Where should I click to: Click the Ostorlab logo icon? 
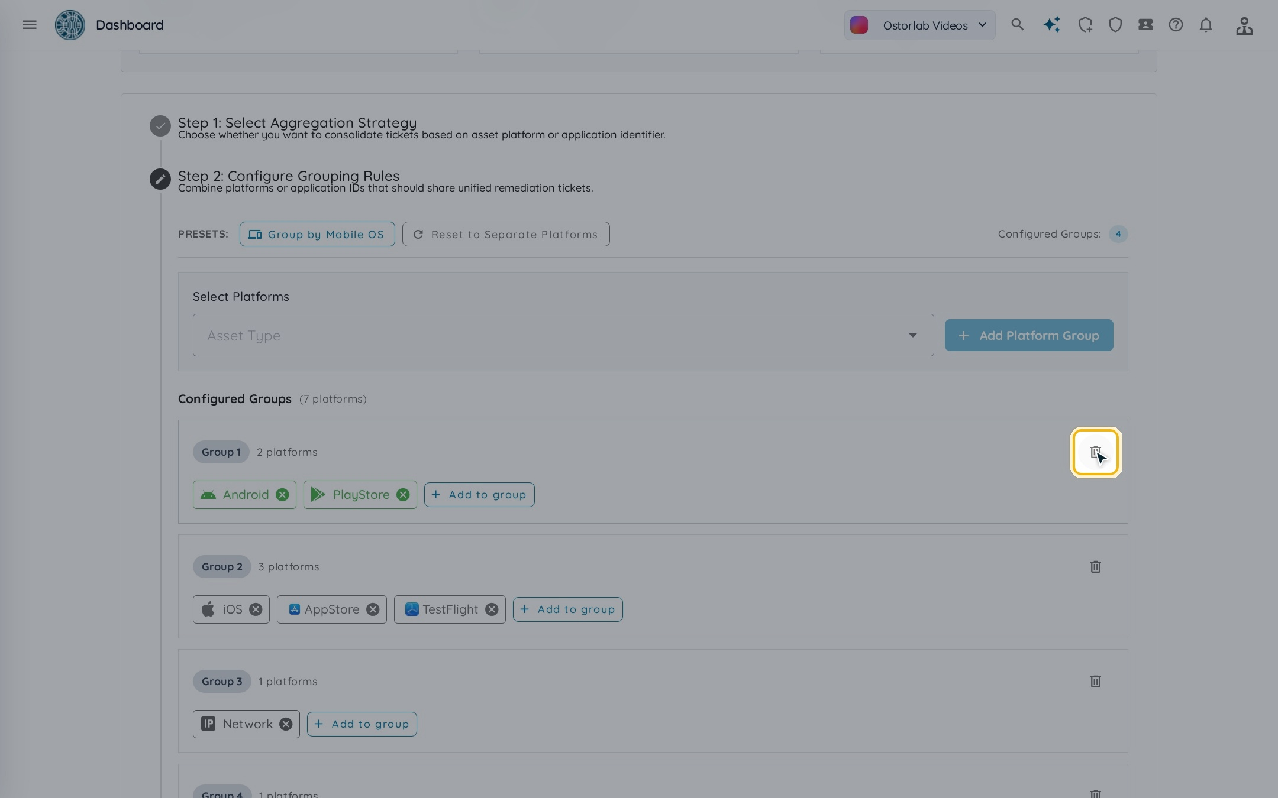(70, 25)
